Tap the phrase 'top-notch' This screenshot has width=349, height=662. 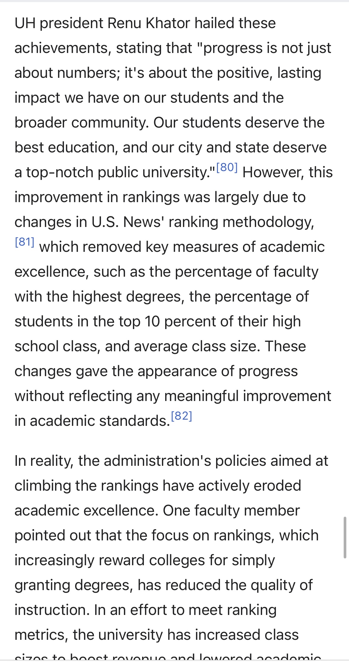[59, 173]
